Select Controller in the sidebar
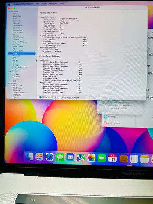The image size is (153, 204). point(17,28)
